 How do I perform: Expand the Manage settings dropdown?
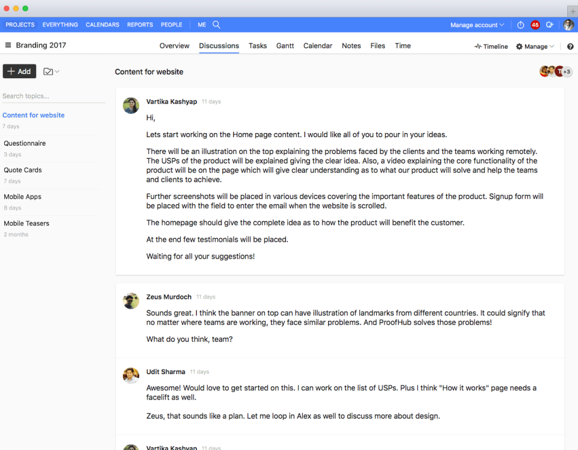click(x=534, y=46)
